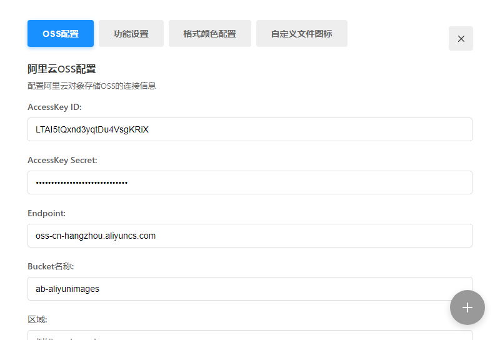This screenshot has width=500, height=340.
Task: Focus the AccessKey ID input field
Action: coord(250,129)
